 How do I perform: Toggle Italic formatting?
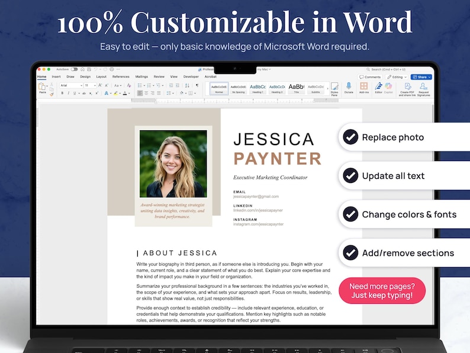pyautogui.click(x=68, y=93)
